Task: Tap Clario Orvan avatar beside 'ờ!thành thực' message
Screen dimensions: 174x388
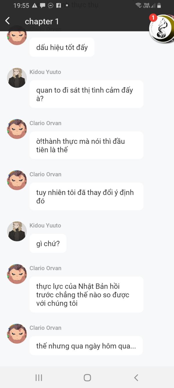Action: pyautogui.click(x=17, y=129)
